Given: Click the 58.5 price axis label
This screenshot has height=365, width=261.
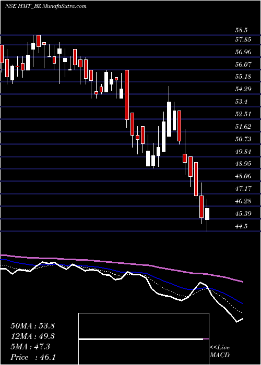Looking at the screenshot, I should coord(241,30).
